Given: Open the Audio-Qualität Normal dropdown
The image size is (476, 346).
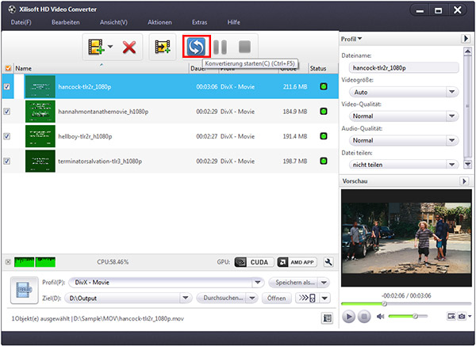Looking at the screenshot, I should 452,140.
